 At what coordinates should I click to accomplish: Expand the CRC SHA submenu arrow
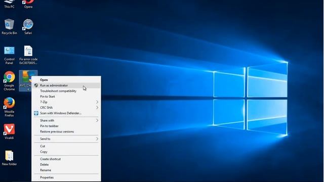97,108
